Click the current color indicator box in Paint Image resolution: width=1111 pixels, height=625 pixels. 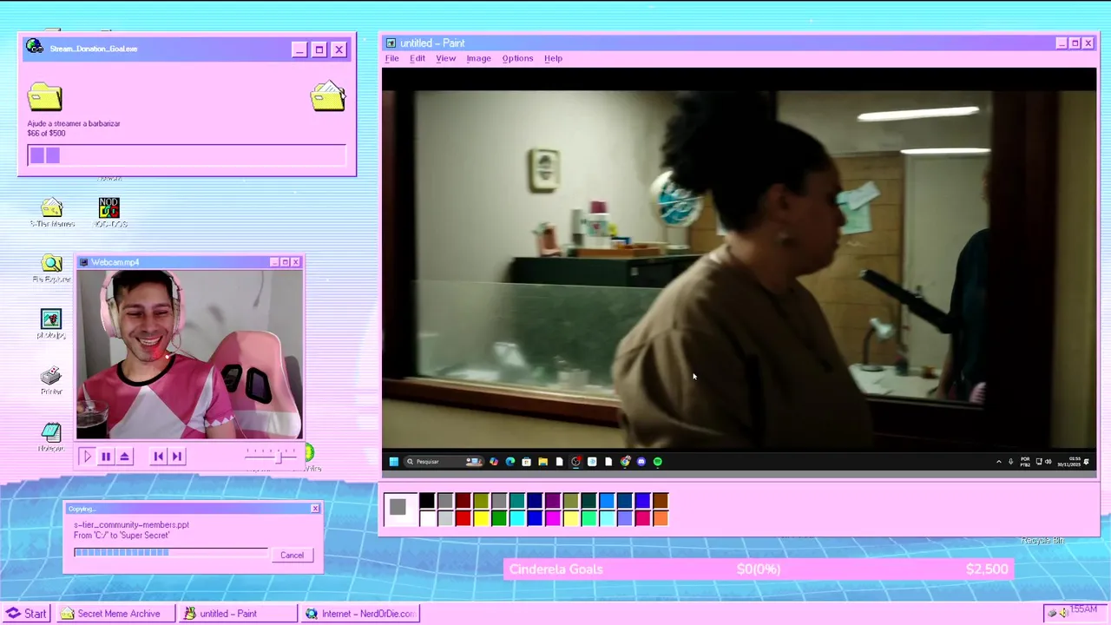[401, 510]
